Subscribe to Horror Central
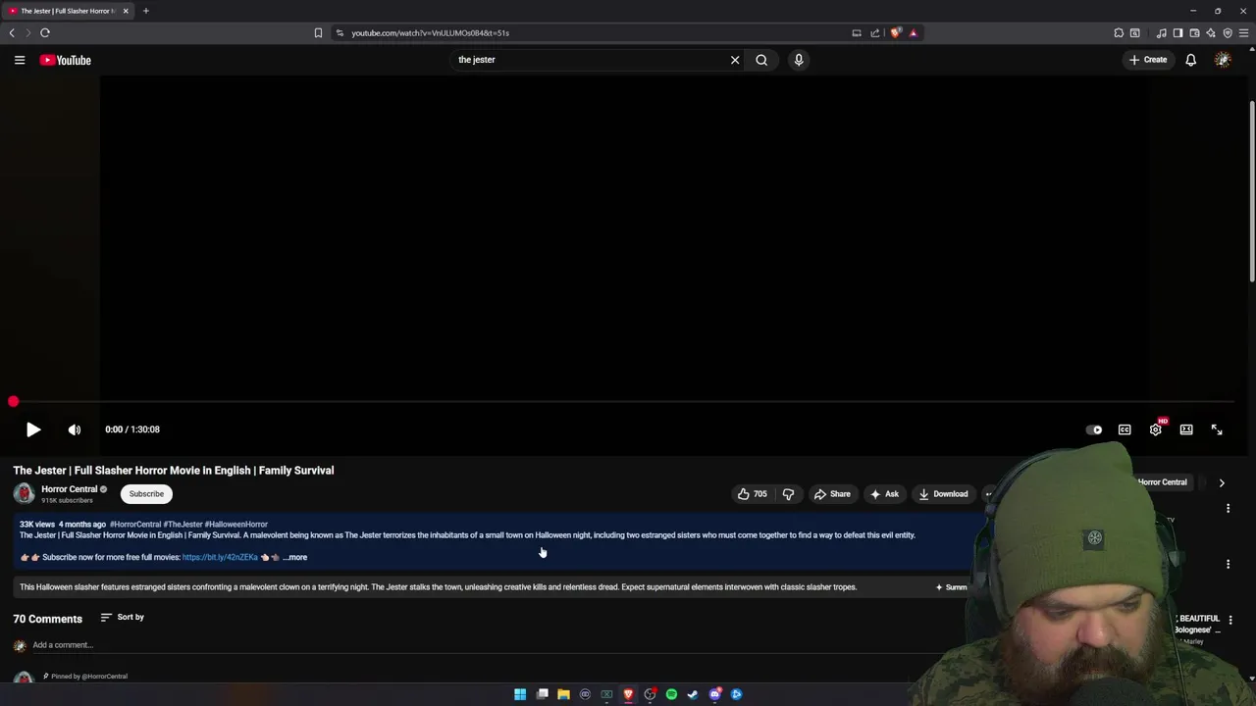Viewport: 1256px width, 706px height. [x=146, y=494]
